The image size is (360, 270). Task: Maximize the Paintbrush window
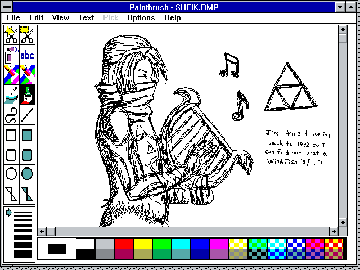click(x=351, y=7)
